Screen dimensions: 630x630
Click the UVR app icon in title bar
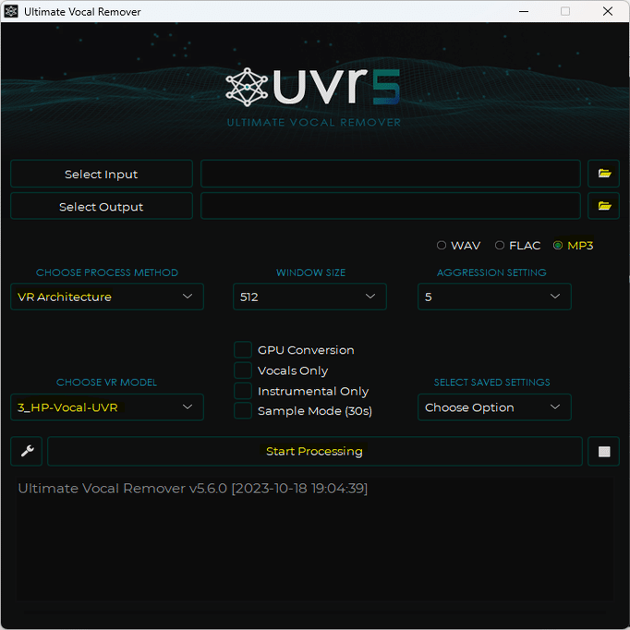(x=11, y=11)
